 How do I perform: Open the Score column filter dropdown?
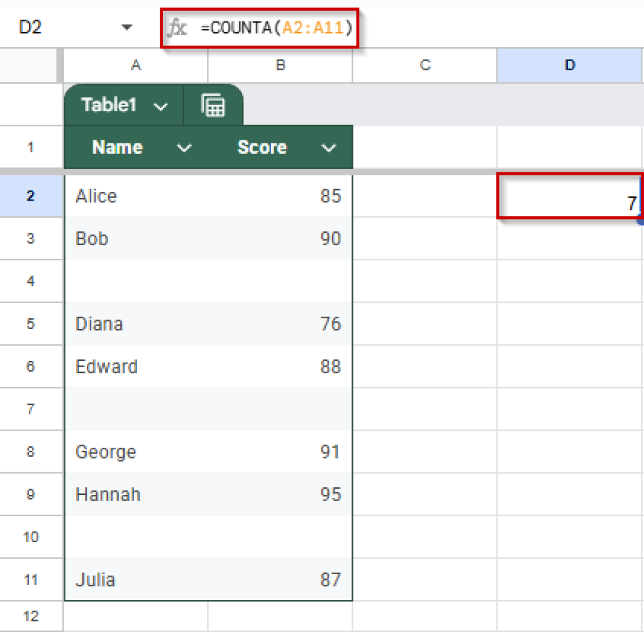[328, 148]
